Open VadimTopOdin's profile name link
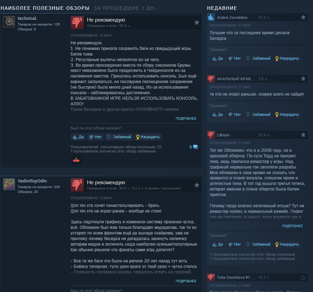The image size is (313, 292). pyautogui.click(x=32, y=181)
